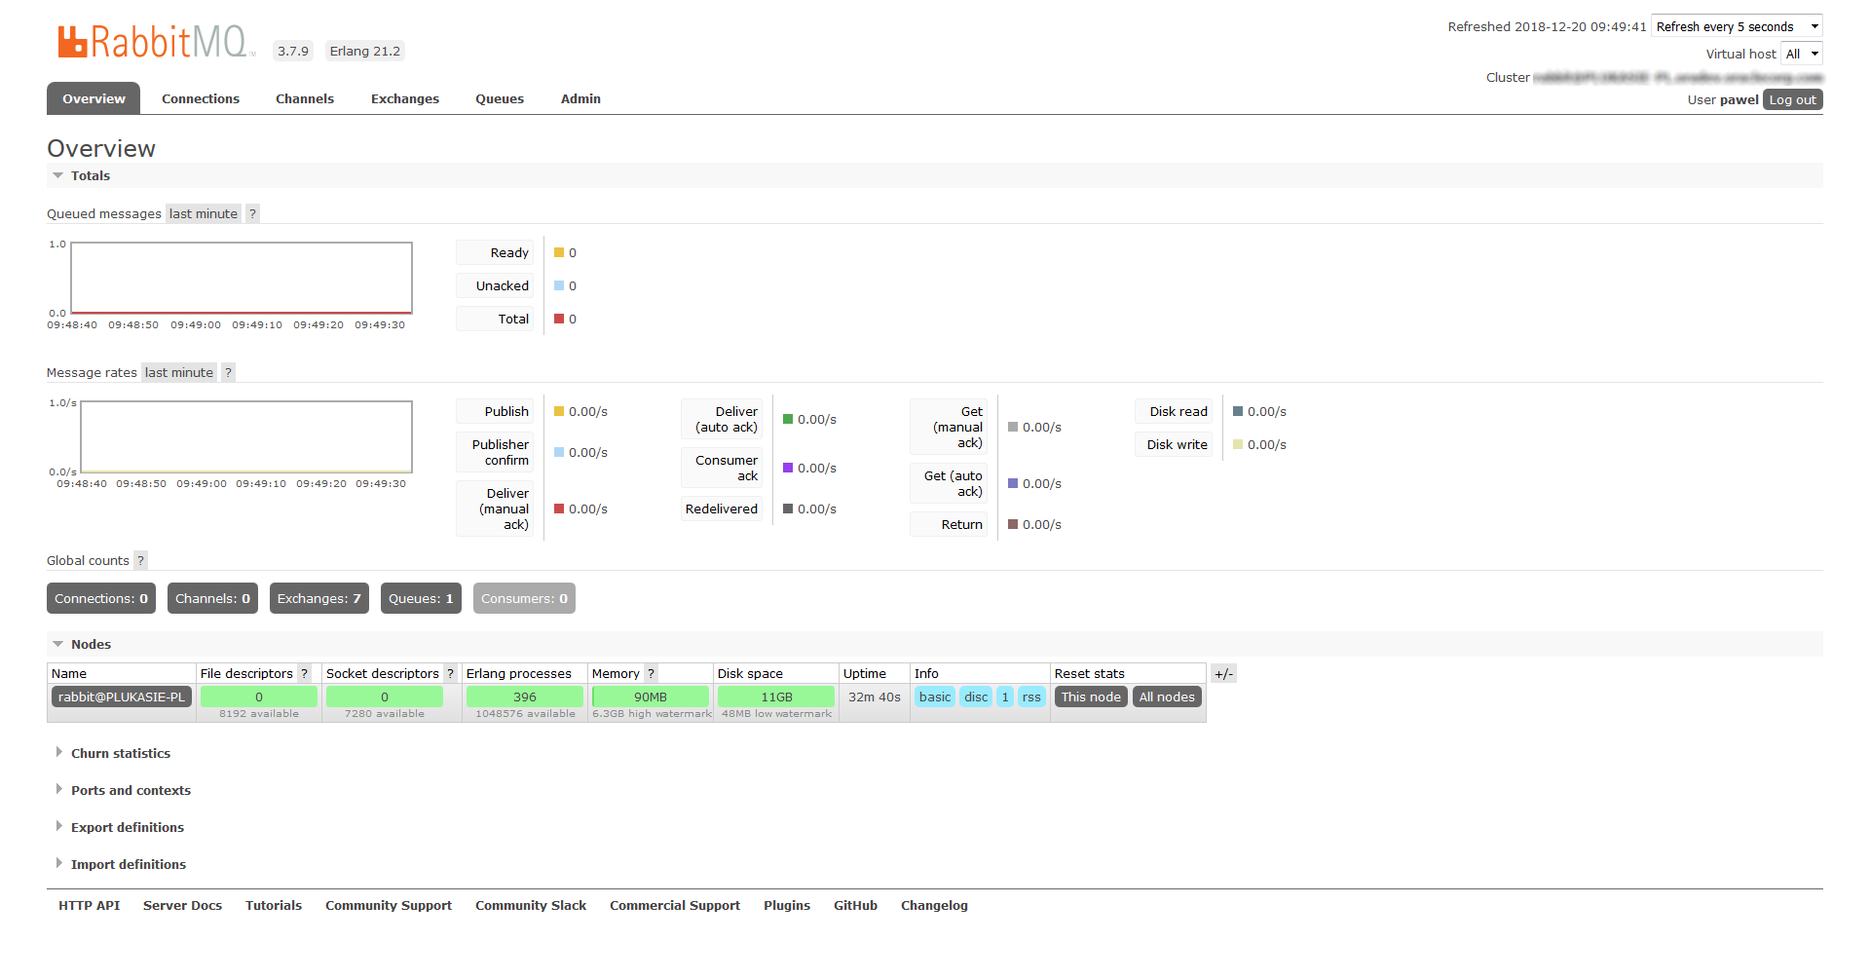This screenshot has width=1870, height=980.
Task: Open the Tutorials footer link
Action: coord(274,905)
